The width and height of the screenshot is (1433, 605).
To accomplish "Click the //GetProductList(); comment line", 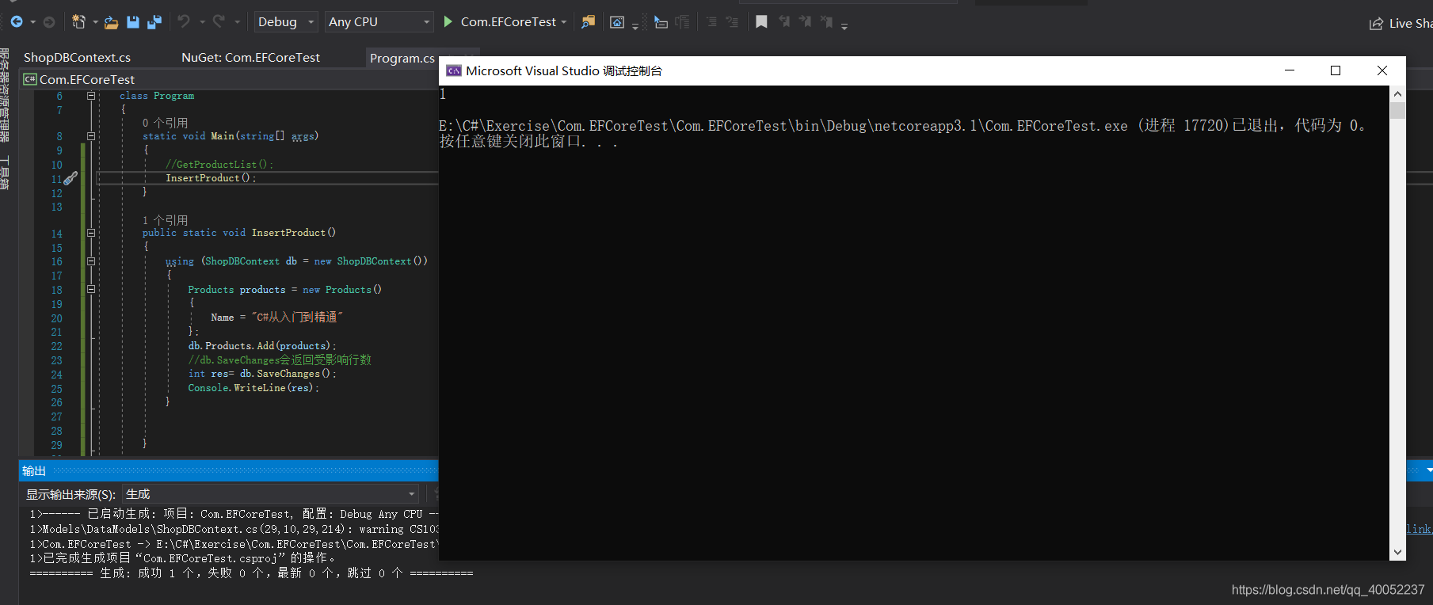I will (x=219, y=165).
